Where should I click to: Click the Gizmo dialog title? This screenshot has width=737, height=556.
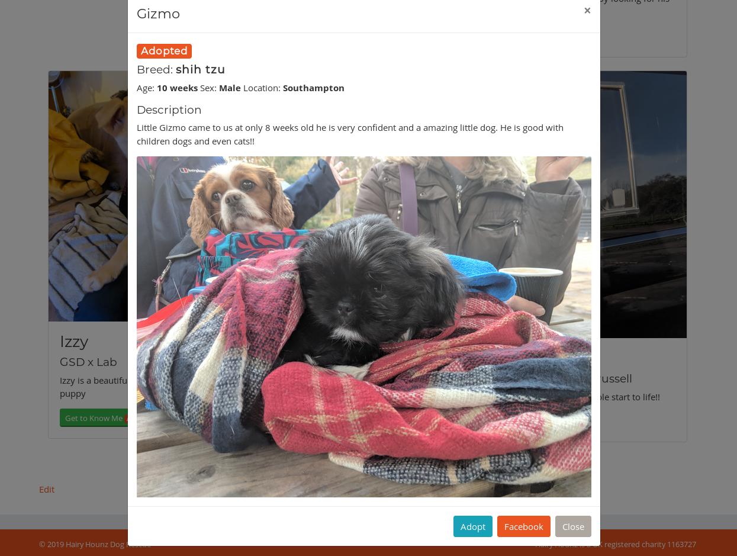[x=158, y=14]
